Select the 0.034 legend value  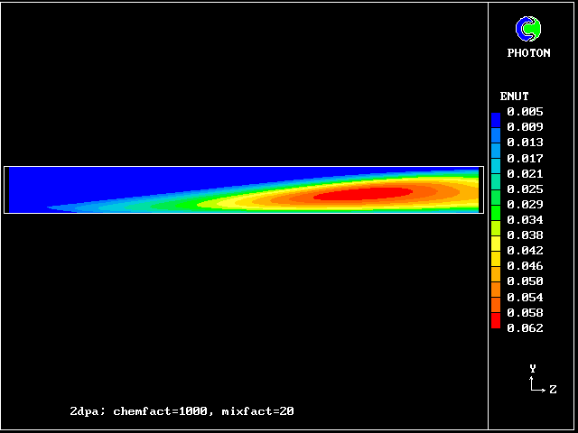click(x=525, y=219)
